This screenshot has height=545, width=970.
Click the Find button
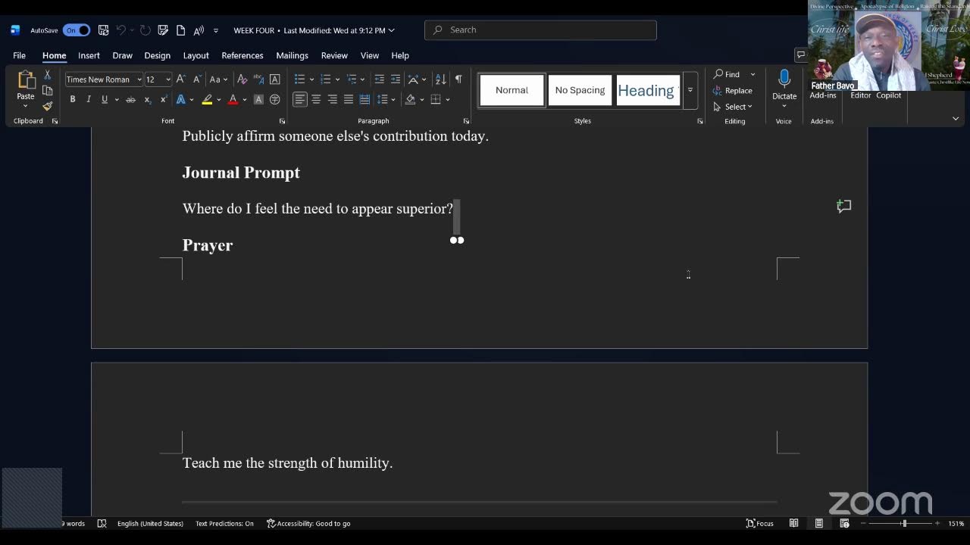[727, 74]
